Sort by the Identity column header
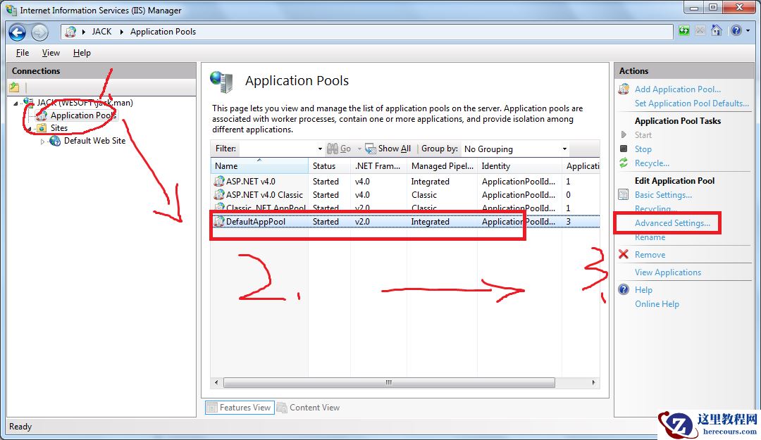 click(x=519, y=166)
